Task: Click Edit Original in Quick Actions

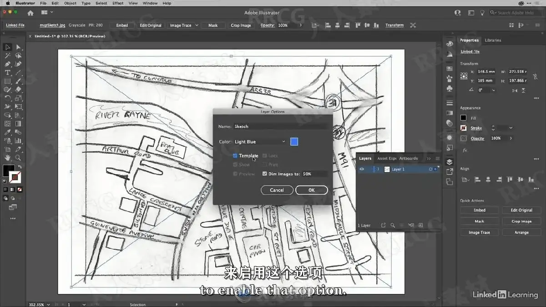Action: pos(521,210)
